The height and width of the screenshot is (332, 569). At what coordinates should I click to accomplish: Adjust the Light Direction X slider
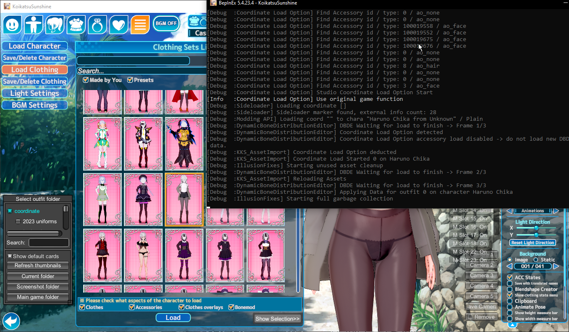click(x=536, y=228)
